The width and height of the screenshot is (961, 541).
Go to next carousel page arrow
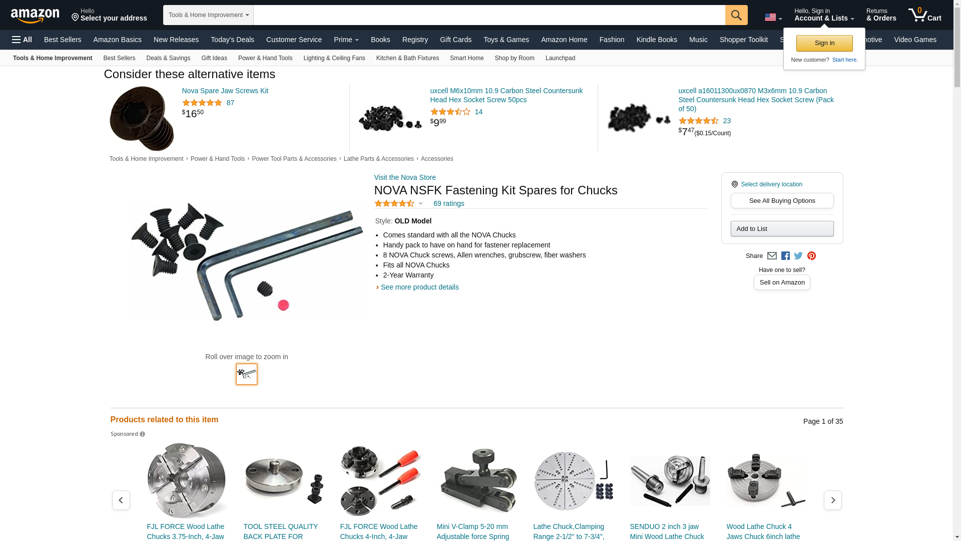click(833, 500)
